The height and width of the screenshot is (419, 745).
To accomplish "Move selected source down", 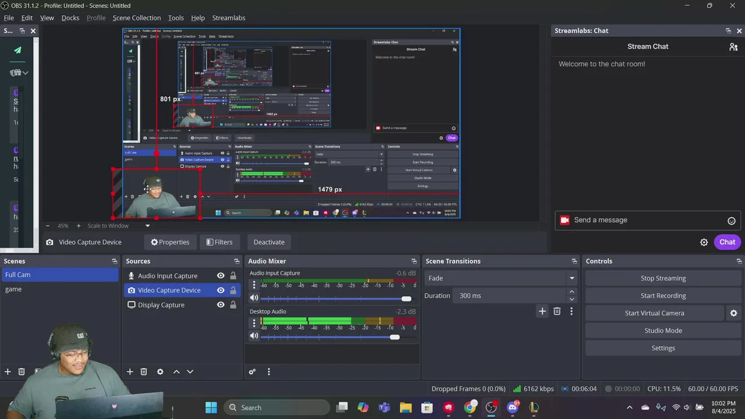I will coord(190,372).
